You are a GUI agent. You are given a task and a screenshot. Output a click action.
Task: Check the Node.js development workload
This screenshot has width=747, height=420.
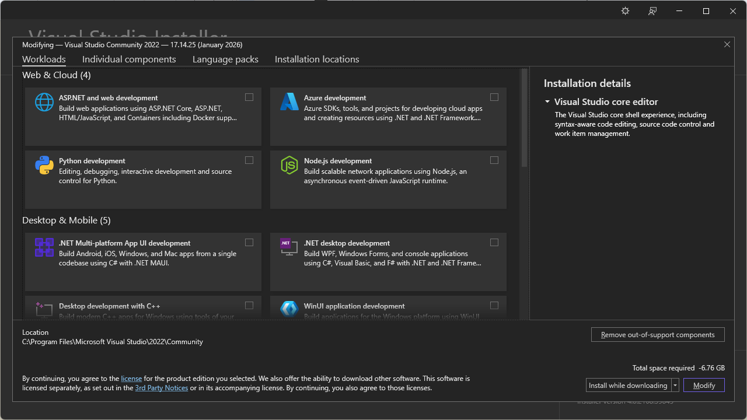click(x=494, y=160)
